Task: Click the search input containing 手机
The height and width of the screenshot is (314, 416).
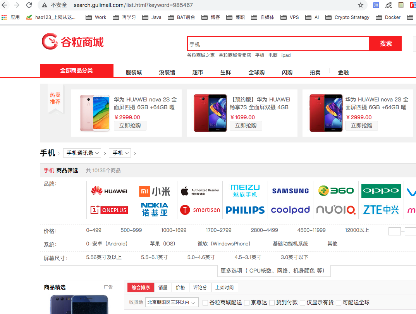Action: [278, 44]
